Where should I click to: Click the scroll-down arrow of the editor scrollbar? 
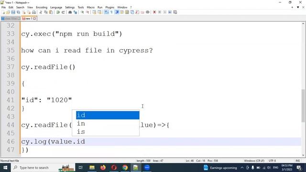(x=303, y=155)
